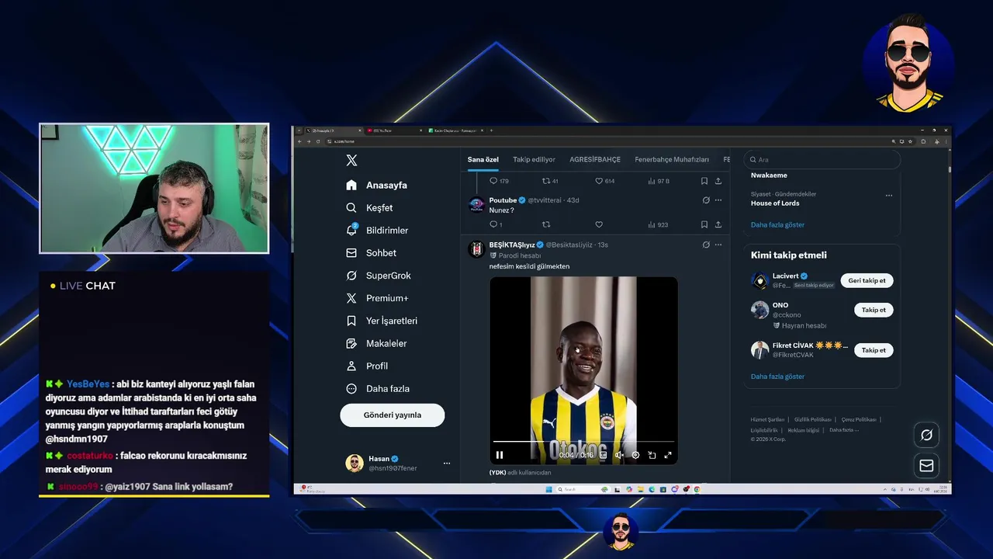
Task: Click Daha fazla göster under Kimi takip etmeli
Action: coord(777,377)
